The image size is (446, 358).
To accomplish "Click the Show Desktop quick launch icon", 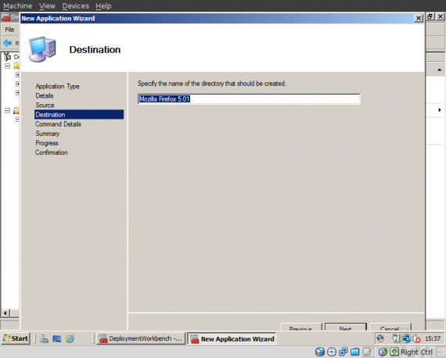I will pos(57,338).
